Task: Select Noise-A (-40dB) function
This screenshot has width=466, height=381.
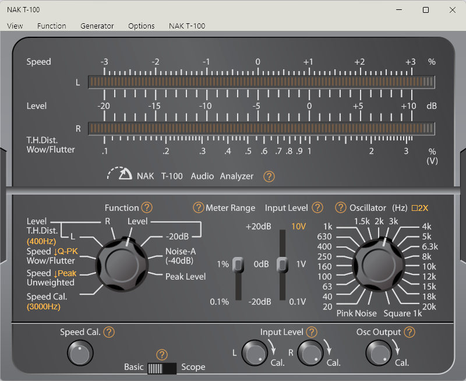Action: [x=180, y=256]
